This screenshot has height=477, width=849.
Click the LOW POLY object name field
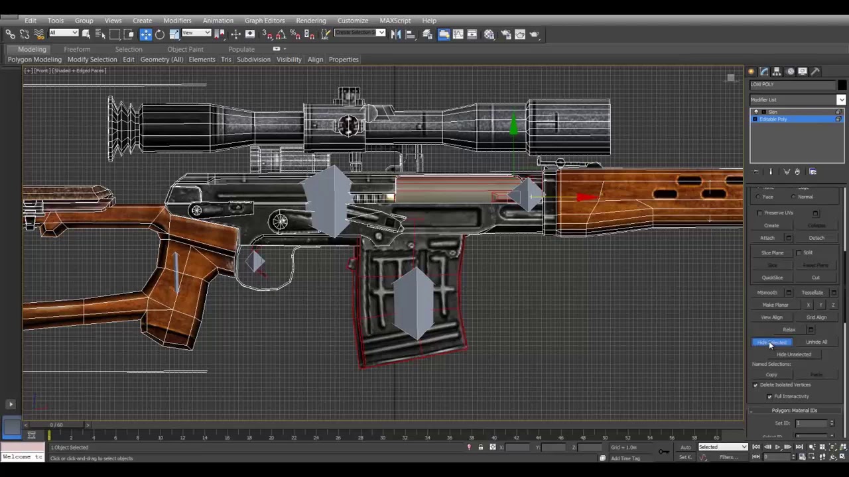[x=793, y=85]
